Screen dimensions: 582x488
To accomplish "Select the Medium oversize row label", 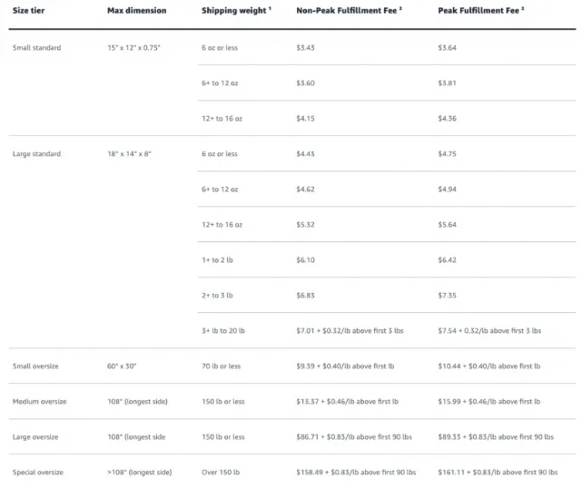I will [x=40, y=401].
